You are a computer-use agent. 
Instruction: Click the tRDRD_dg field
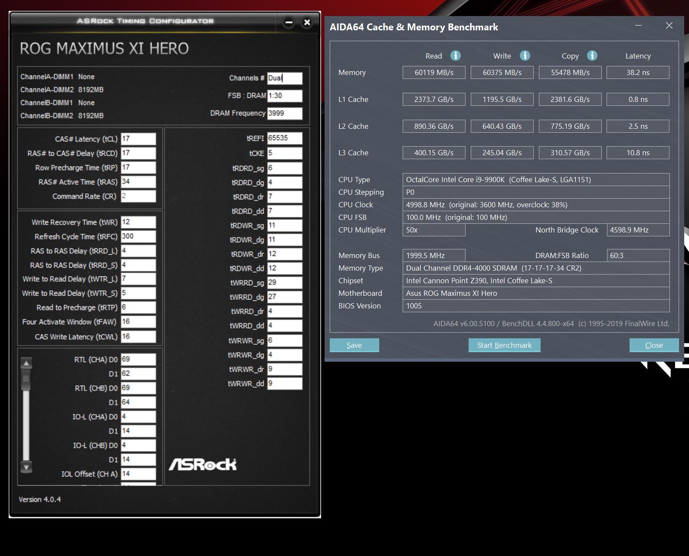[285, 183]
